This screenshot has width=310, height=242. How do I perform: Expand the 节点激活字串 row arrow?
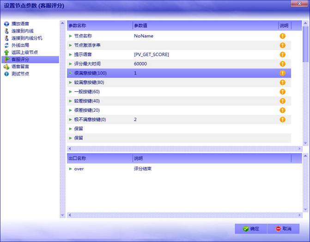click(71, 45)
